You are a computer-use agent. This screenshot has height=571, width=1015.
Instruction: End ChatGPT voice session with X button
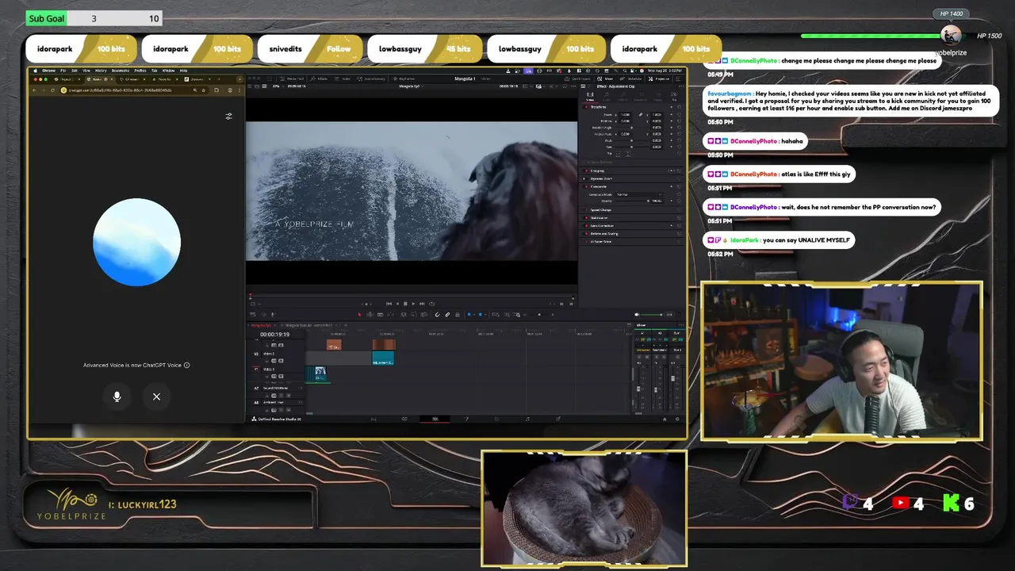click(156, 397)
